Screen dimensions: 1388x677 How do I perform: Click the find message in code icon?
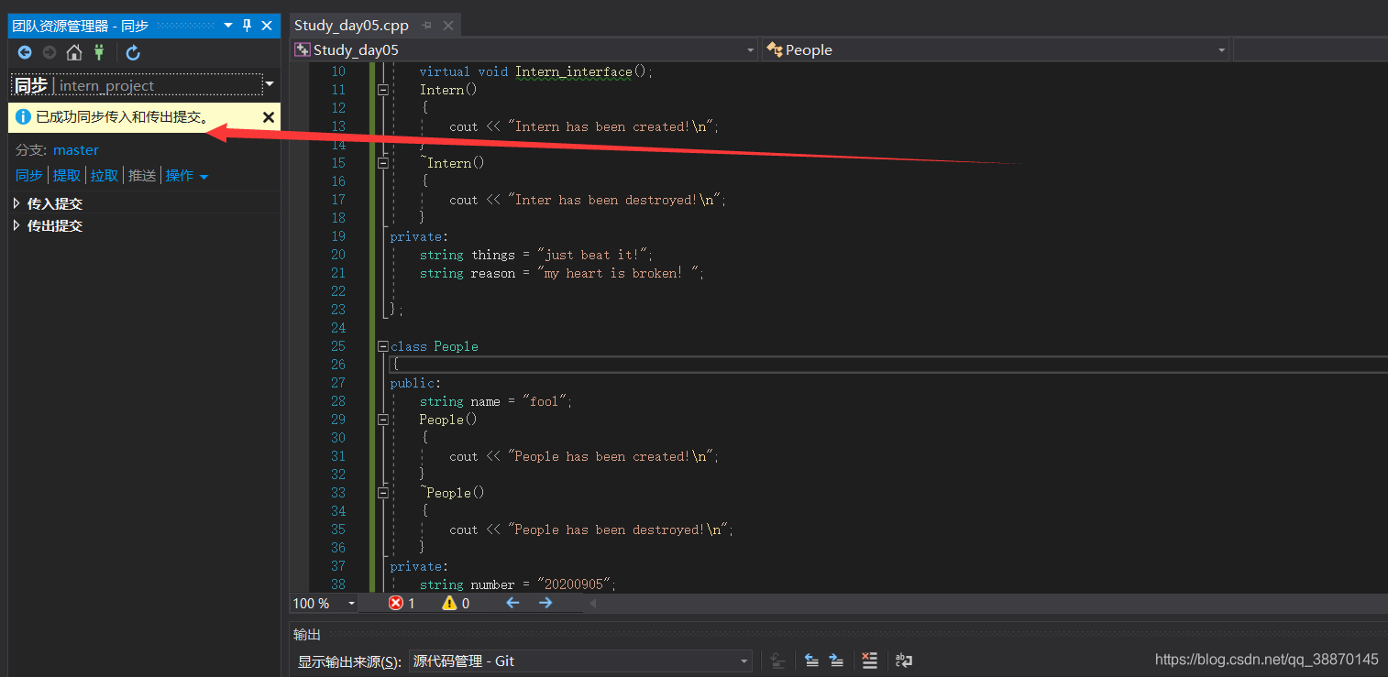click(777, 661)
